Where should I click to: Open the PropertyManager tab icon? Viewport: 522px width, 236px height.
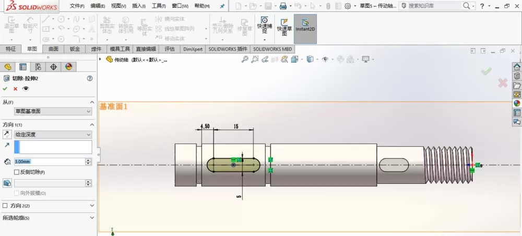point(23,67)
